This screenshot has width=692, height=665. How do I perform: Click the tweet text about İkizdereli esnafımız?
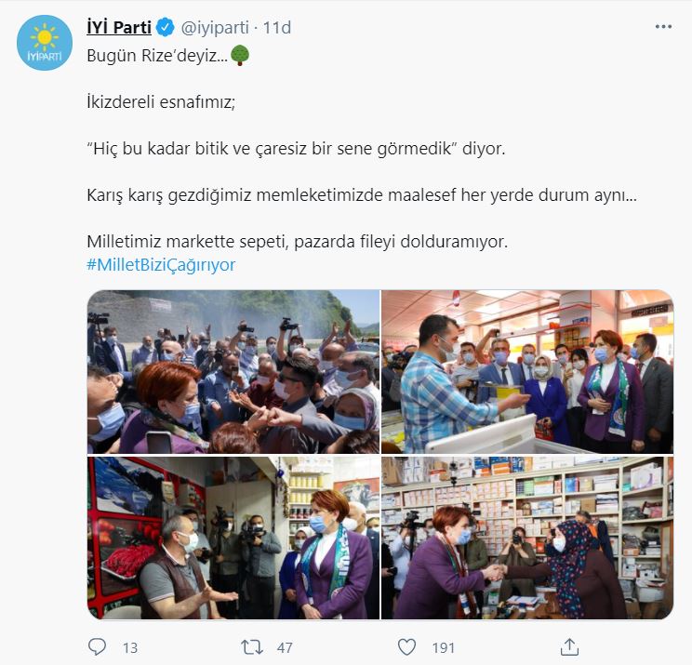[161, 102]
